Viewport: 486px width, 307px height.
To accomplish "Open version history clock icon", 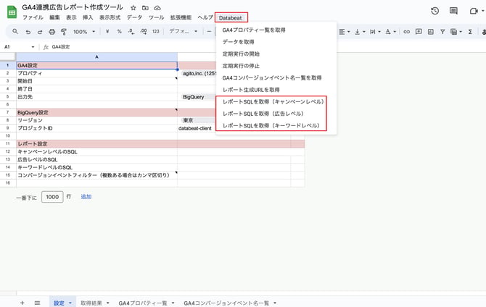I will point(434,11).
